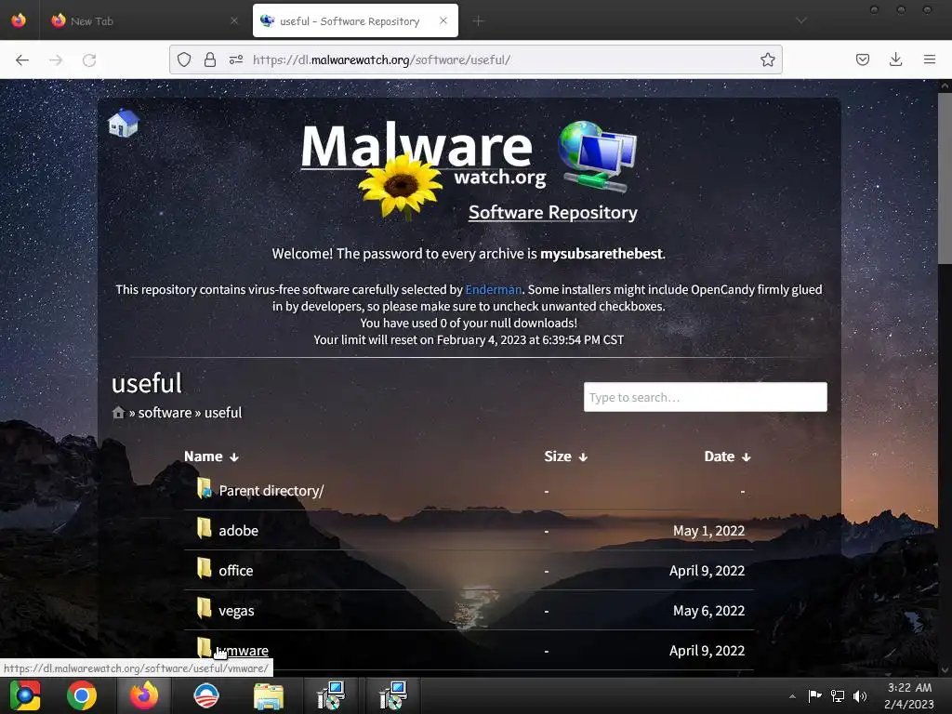
Task: Select the useful - Software Repository tab
Action: (x=355, y=20)
